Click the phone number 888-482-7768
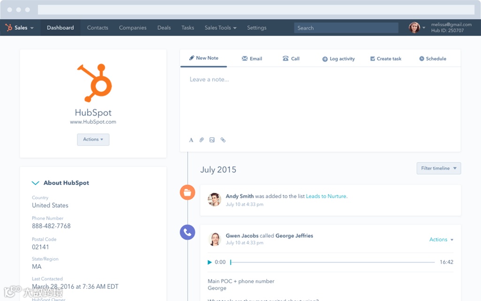Image resolution: width=481 pixels, height=301 pixels. 51,226
